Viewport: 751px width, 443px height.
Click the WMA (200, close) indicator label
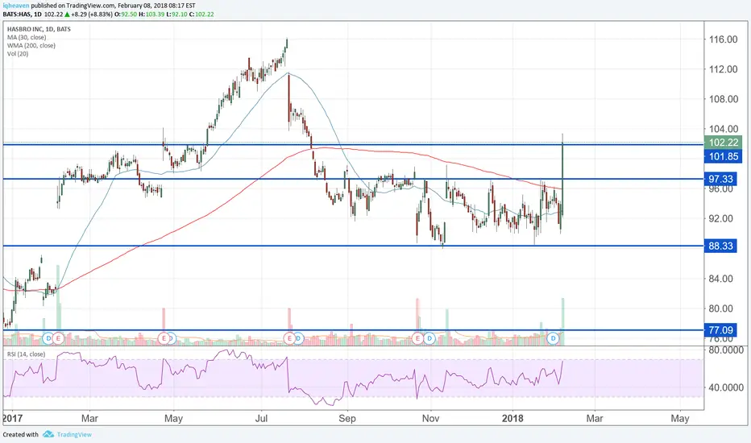click(x=31, y=45)
